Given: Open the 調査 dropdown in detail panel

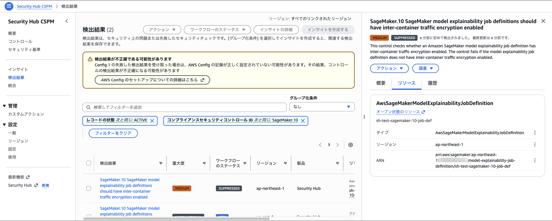Looking at the screenshot, I should point(426,68).
